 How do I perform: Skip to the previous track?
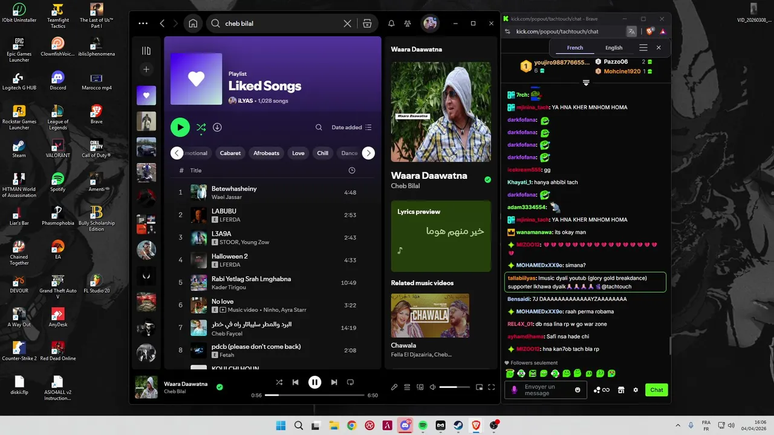pos(295,382)
